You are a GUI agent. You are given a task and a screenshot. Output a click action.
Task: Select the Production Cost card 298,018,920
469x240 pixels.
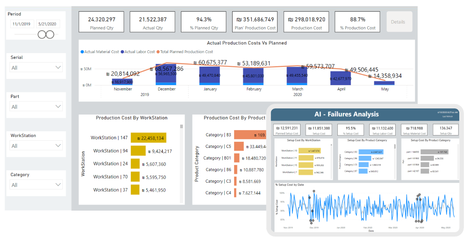point(306,22)
